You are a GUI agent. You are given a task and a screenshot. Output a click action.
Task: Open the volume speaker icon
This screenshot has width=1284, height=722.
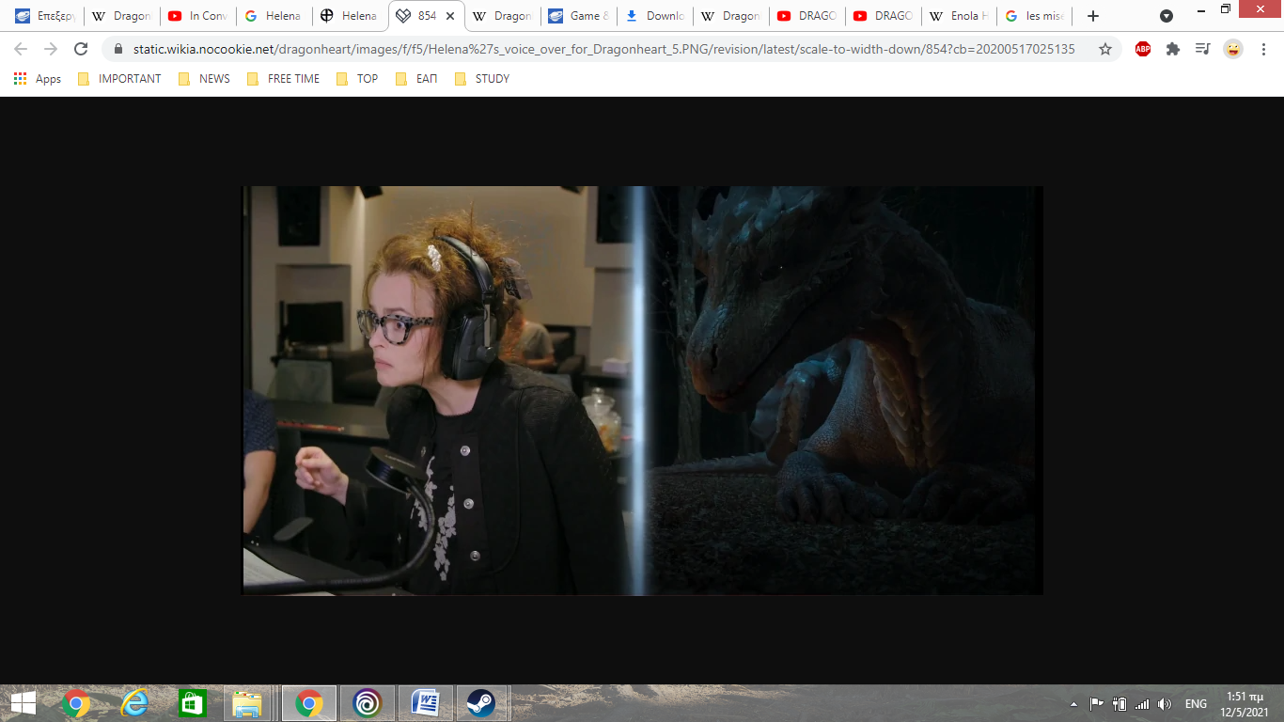click(1165, 704)
